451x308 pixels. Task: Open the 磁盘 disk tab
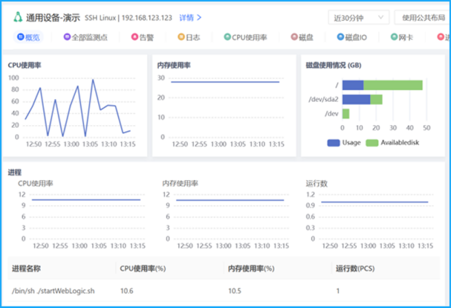(302, 37)
